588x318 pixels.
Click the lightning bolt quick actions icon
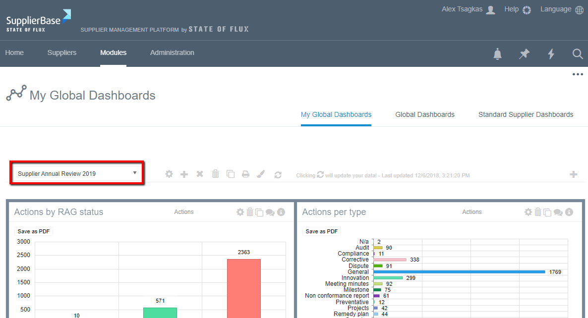tap(551, 54)
